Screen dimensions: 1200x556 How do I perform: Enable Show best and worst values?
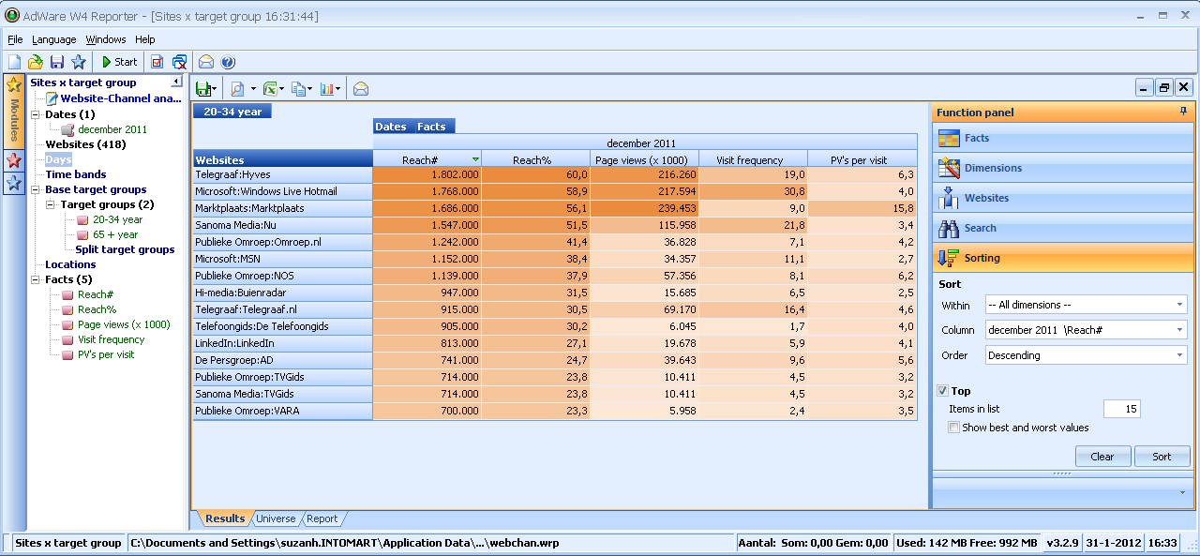pyautogui.click(x=953, y=428)
